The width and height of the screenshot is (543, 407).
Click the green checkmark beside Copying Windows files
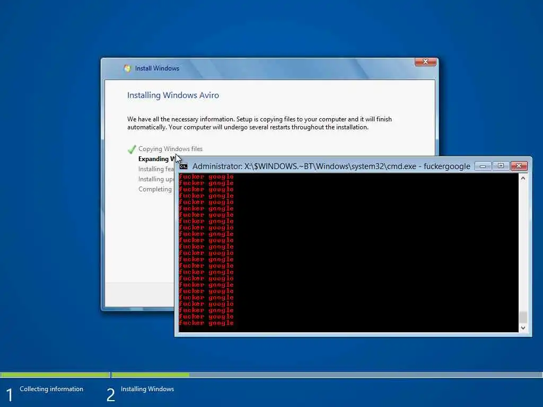[x=132, y=149]
